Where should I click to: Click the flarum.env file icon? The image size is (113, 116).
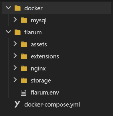(x=23, y=93)
